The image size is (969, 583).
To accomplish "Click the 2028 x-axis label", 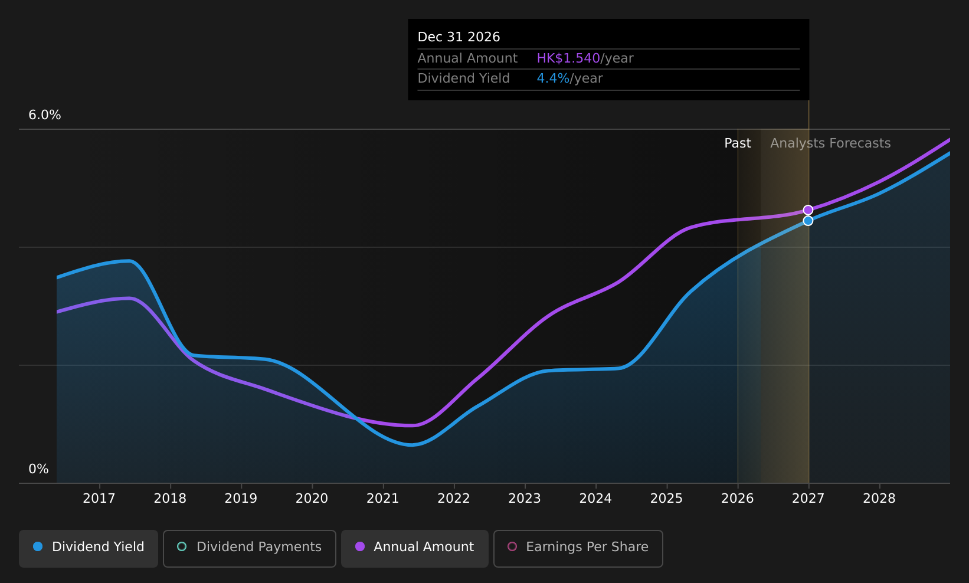I will pos(879,499).
